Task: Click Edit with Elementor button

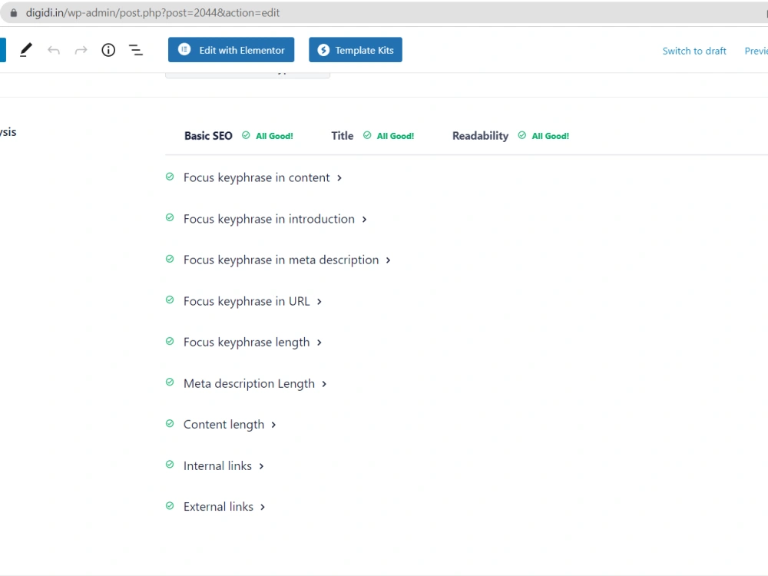Action: [231, 50]
